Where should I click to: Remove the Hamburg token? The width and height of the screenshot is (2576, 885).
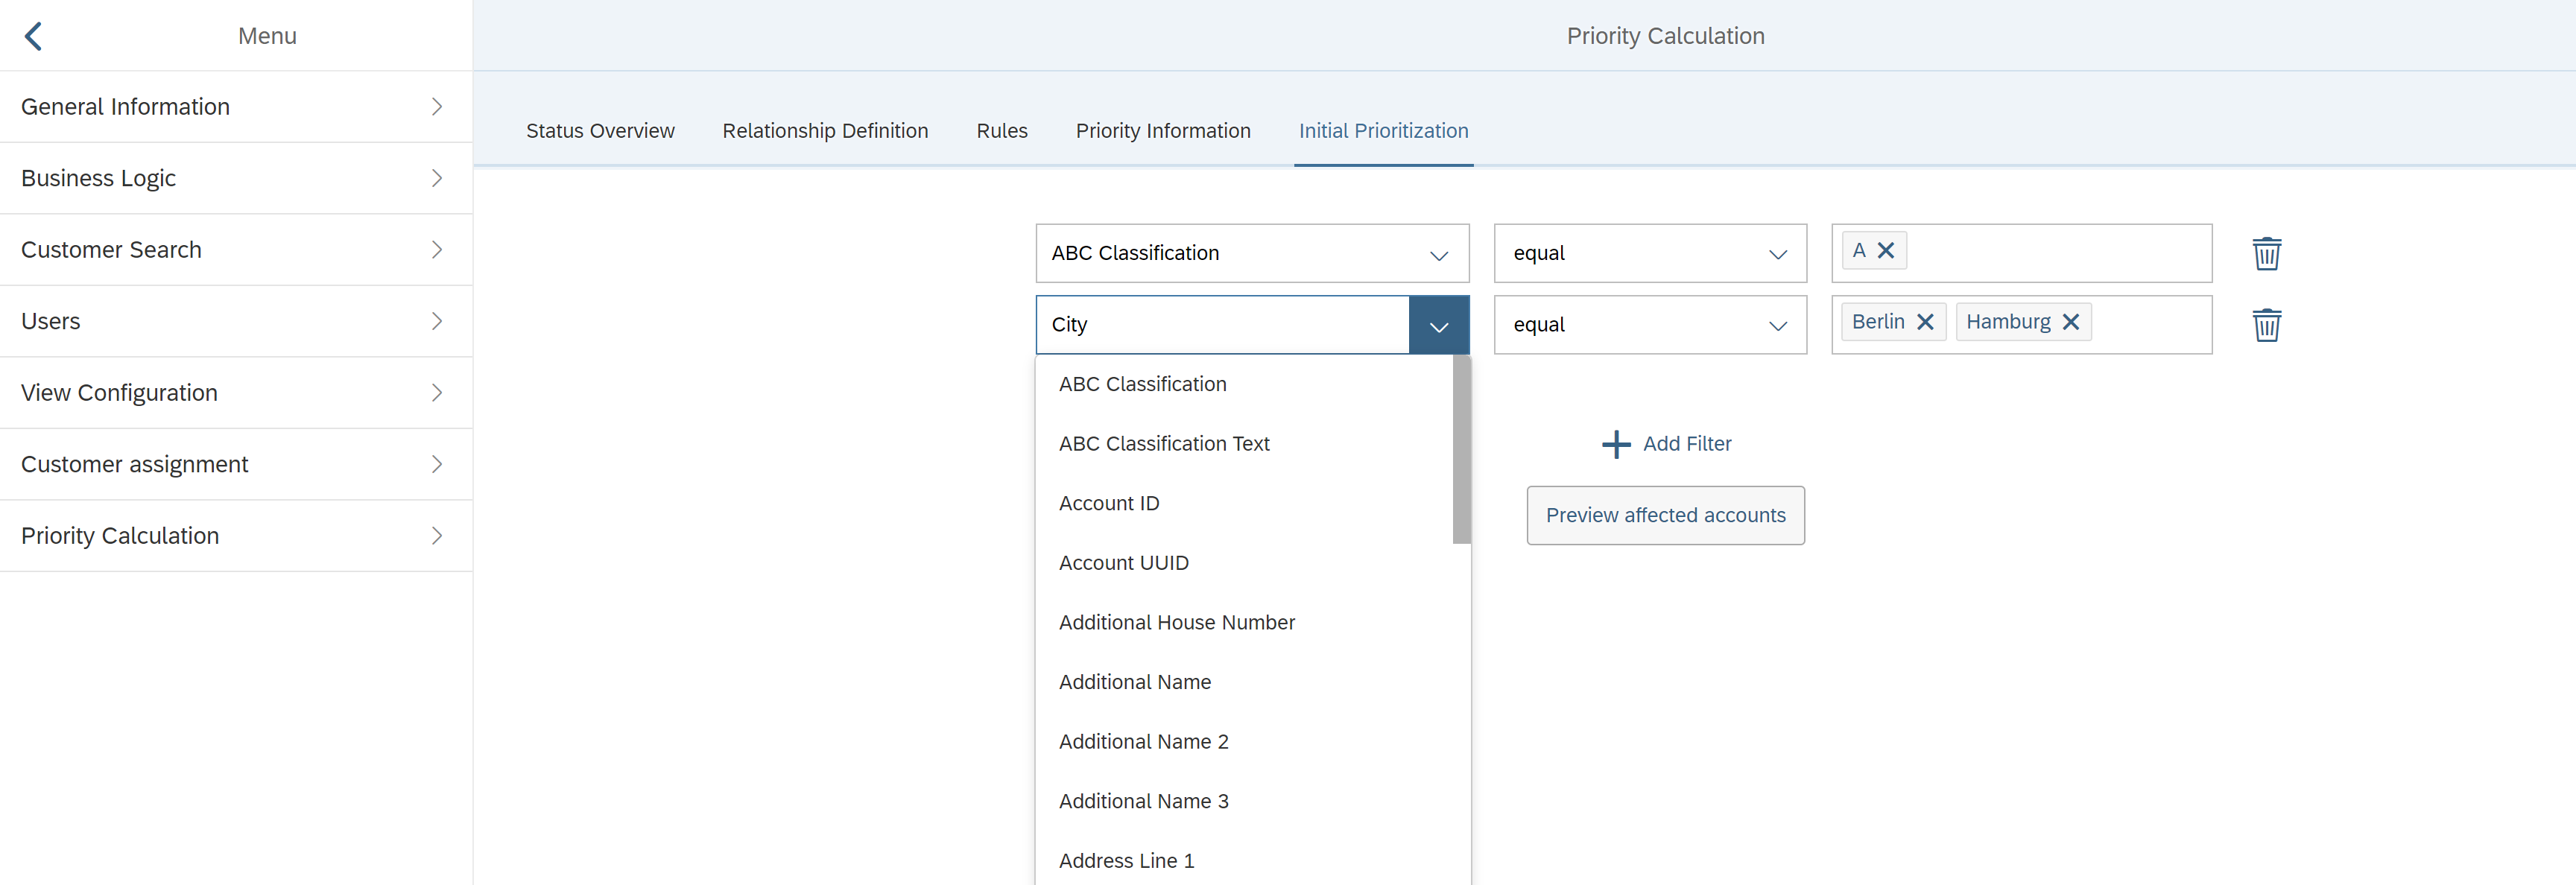tap(2070, 322)
